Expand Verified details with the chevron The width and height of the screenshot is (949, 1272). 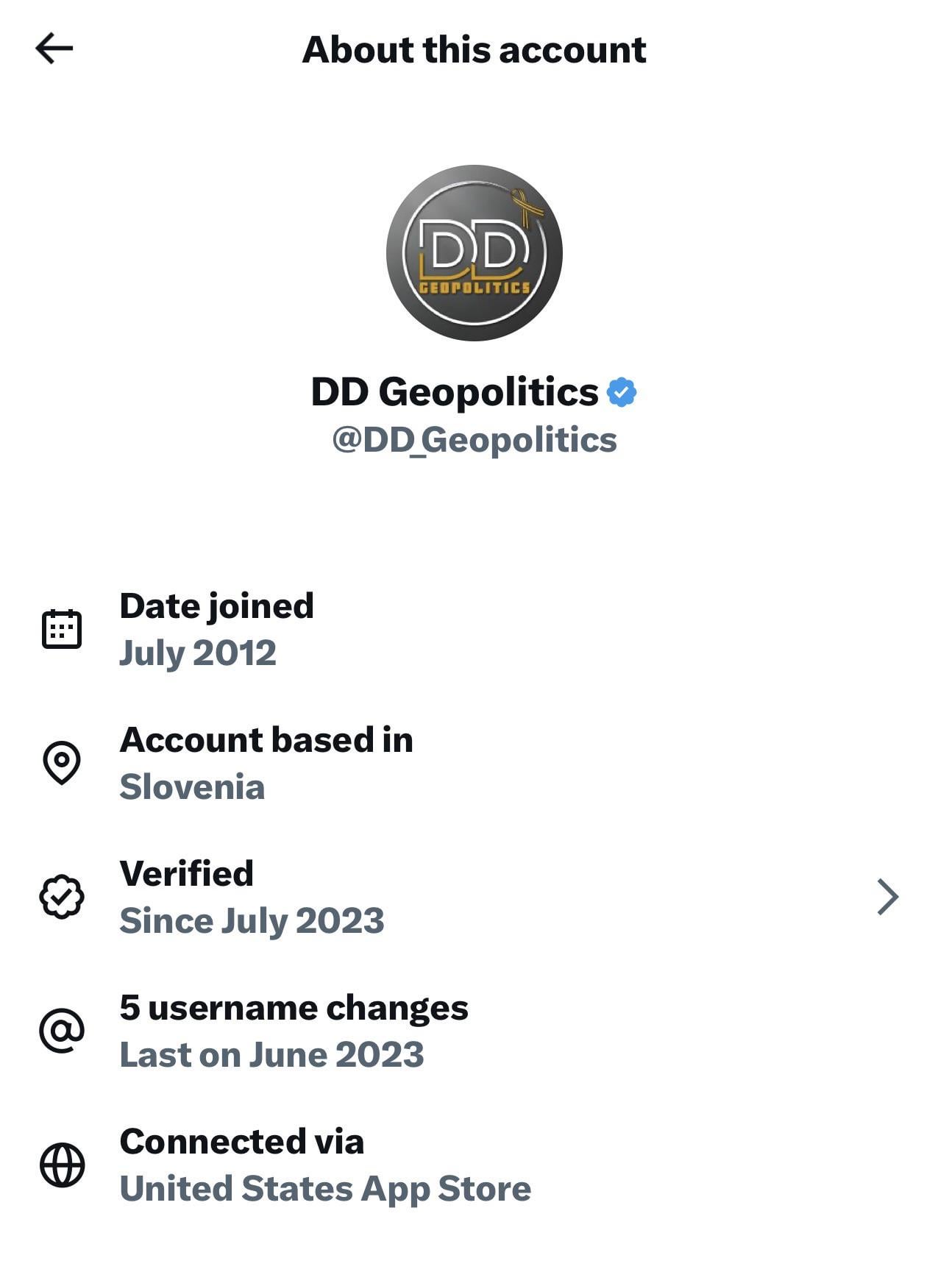coord(889,897)
